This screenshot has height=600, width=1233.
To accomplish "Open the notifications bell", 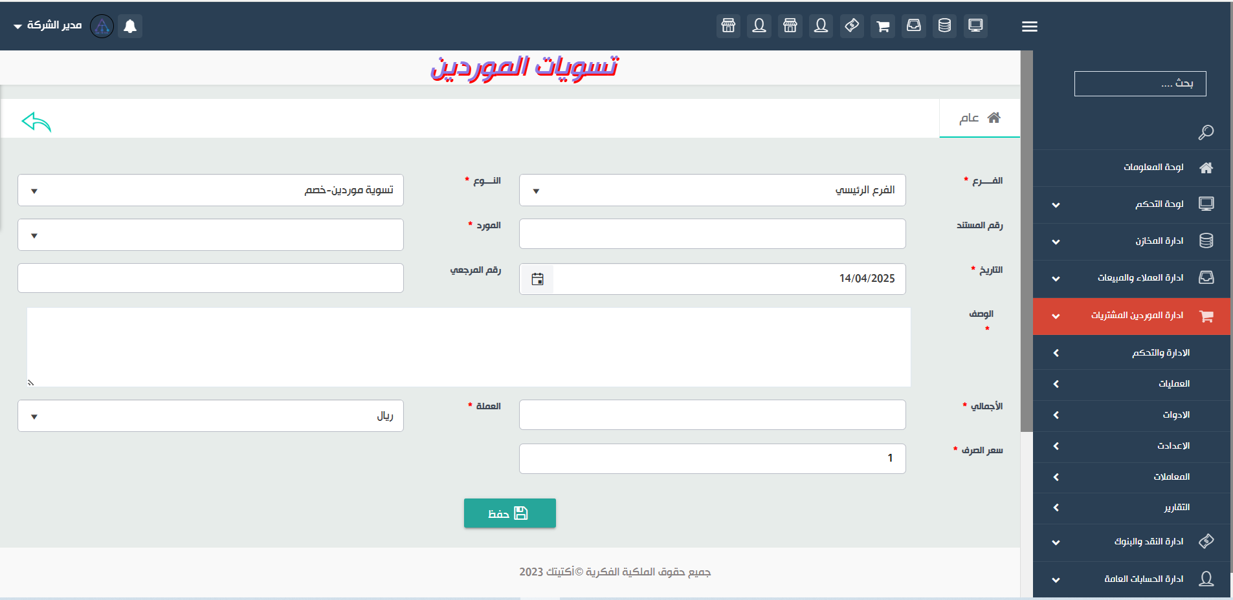I will pos(130,26).
